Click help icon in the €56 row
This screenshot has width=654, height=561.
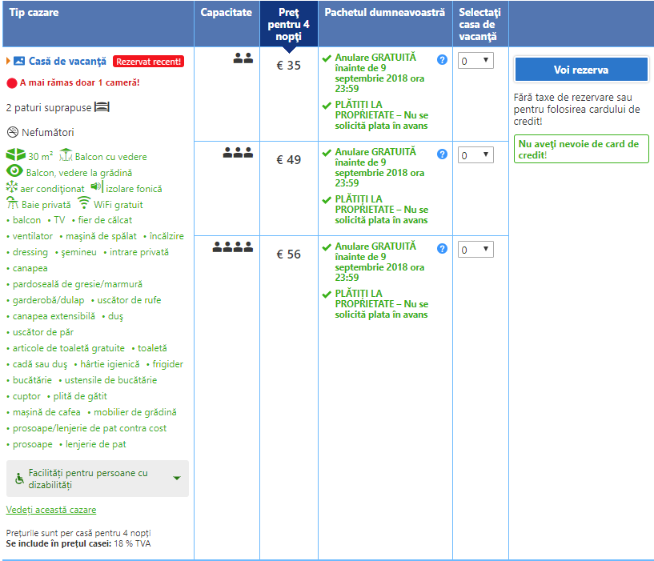[442, 249]
